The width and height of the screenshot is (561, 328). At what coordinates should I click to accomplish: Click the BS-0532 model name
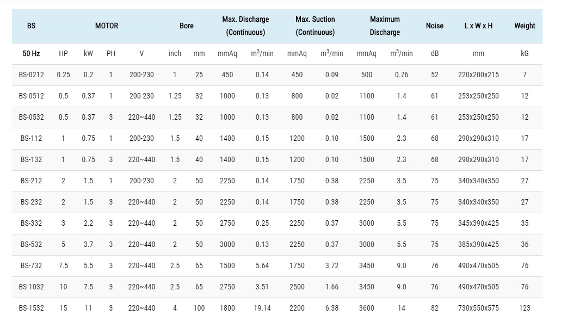(31, 117)
